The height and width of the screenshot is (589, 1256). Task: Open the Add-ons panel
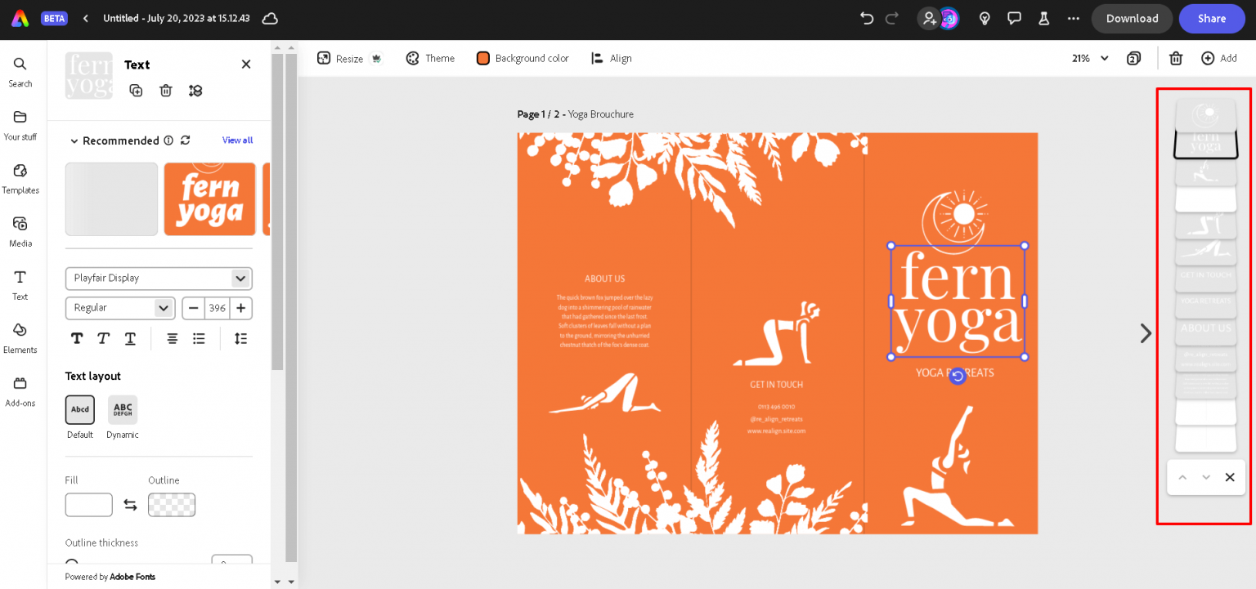click(20, 390)
